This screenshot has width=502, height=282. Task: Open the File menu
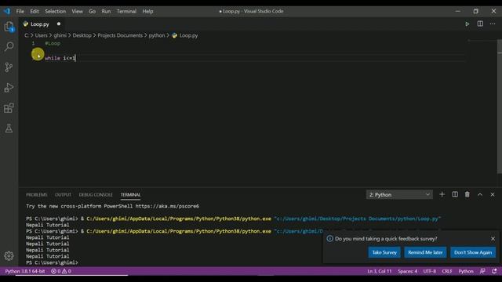click(20, 11)
